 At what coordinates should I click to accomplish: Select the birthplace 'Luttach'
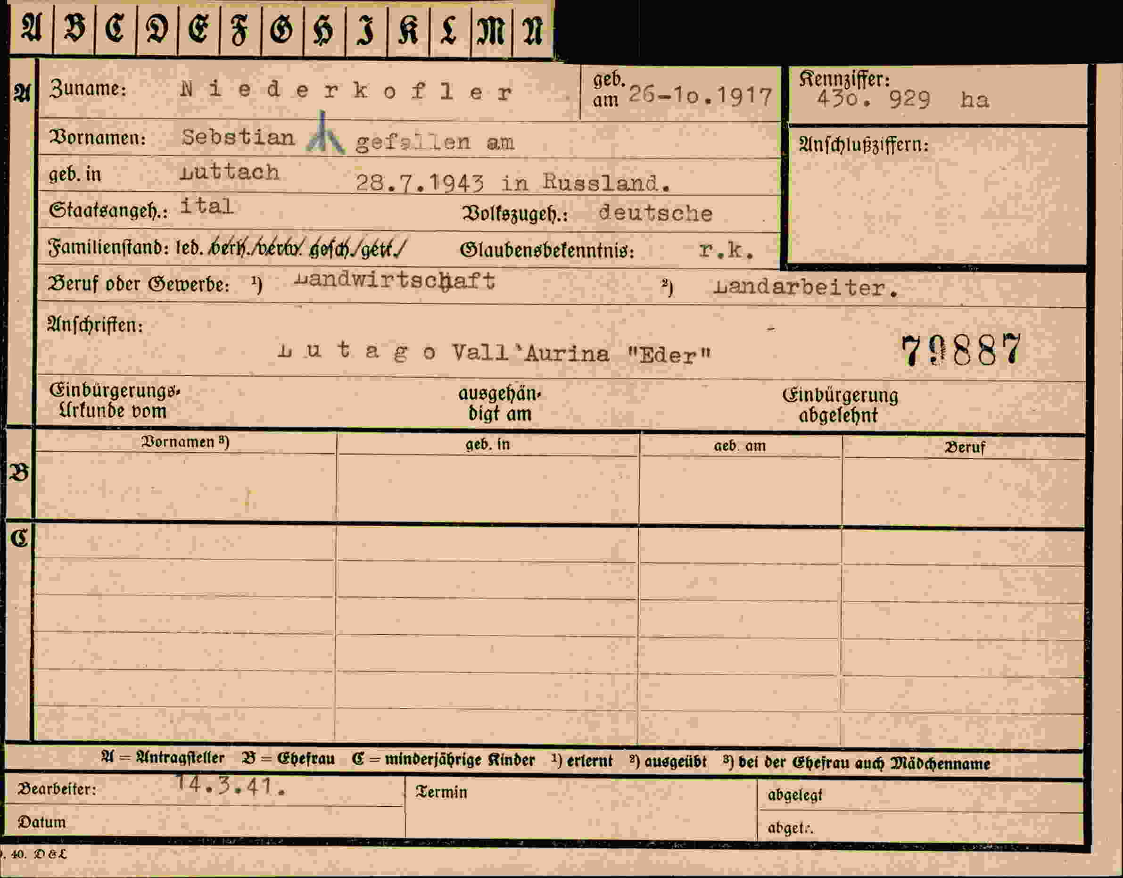click(x=230, y=172)
